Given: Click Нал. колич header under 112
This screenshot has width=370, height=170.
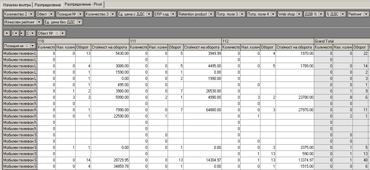Looking at the screenshot, I should click(x=251, y=47).
